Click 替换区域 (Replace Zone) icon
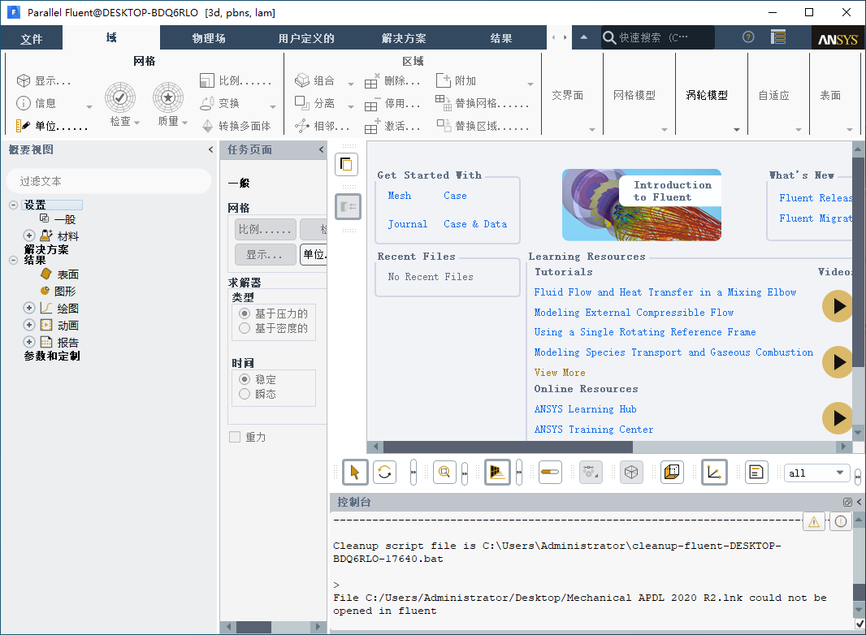 (x=443, y=126)
